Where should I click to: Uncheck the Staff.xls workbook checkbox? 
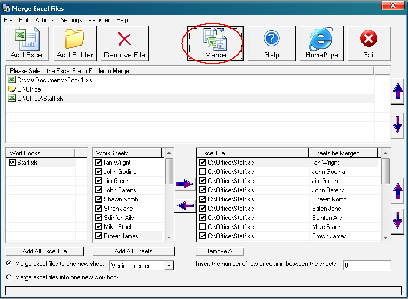pyautogui.click(x=12, y=162)
